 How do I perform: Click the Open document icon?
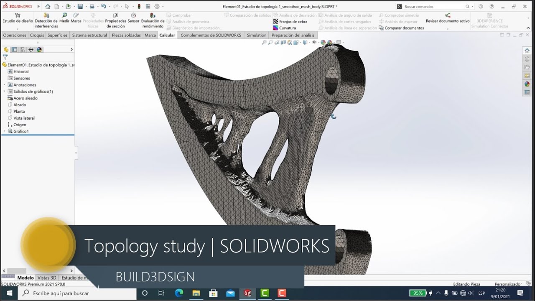click(x=68, y=7)
